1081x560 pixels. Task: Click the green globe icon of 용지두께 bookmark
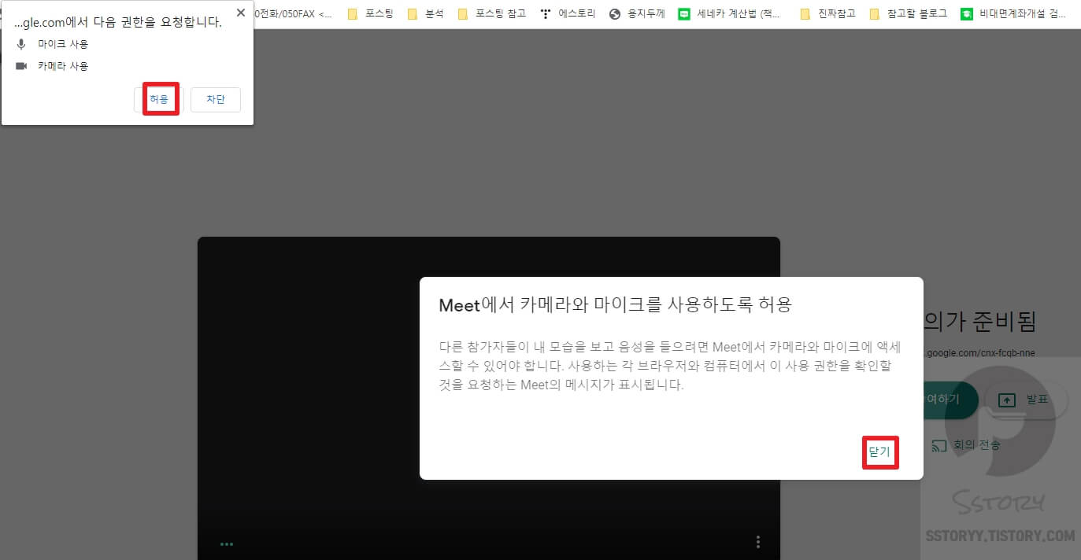coord(616,14)
